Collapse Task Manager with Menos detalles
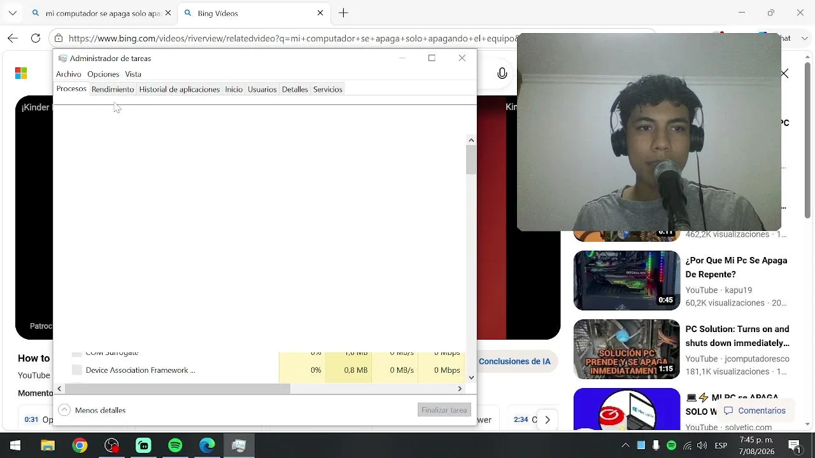Viewport: 815px width, 458px height. click(x=92, y=410)
